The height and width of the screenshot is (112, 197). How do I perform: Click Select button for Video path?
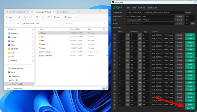point(179,20)
